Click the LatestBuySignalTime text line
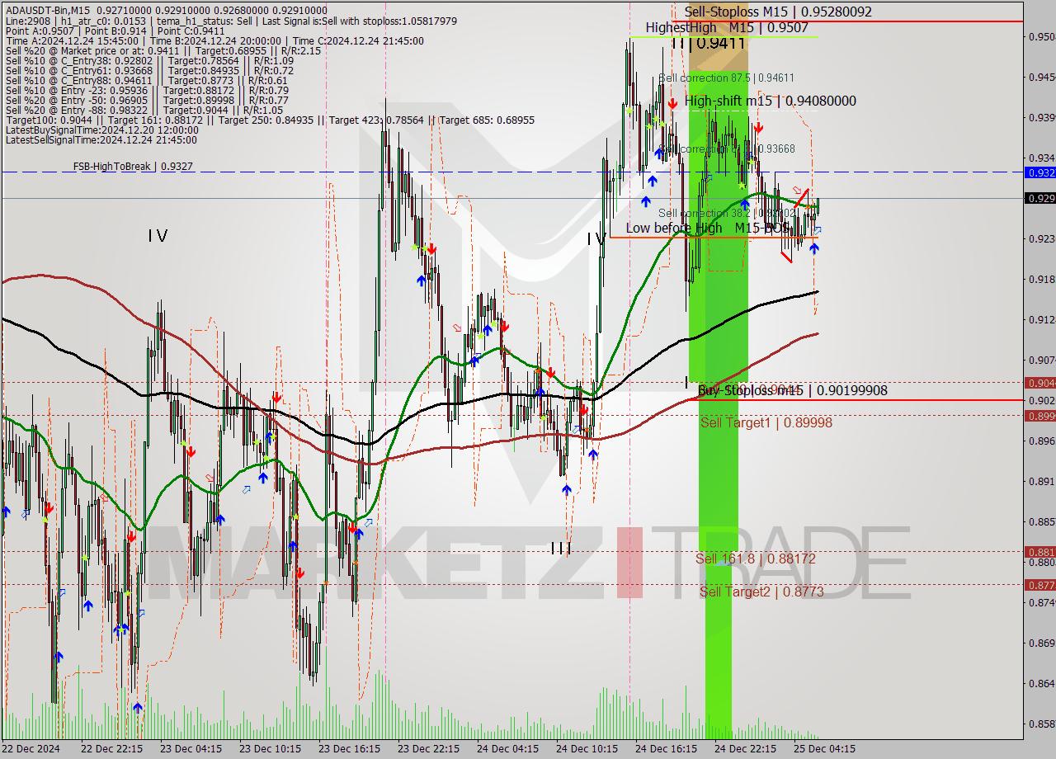 click(101, 130)
